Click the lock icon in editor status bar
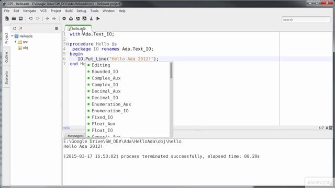This screenshot has height=188, width=335. (x=327, y=128)
